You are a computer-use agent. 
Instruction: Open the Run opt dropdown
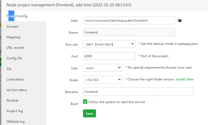coord(109,44)
